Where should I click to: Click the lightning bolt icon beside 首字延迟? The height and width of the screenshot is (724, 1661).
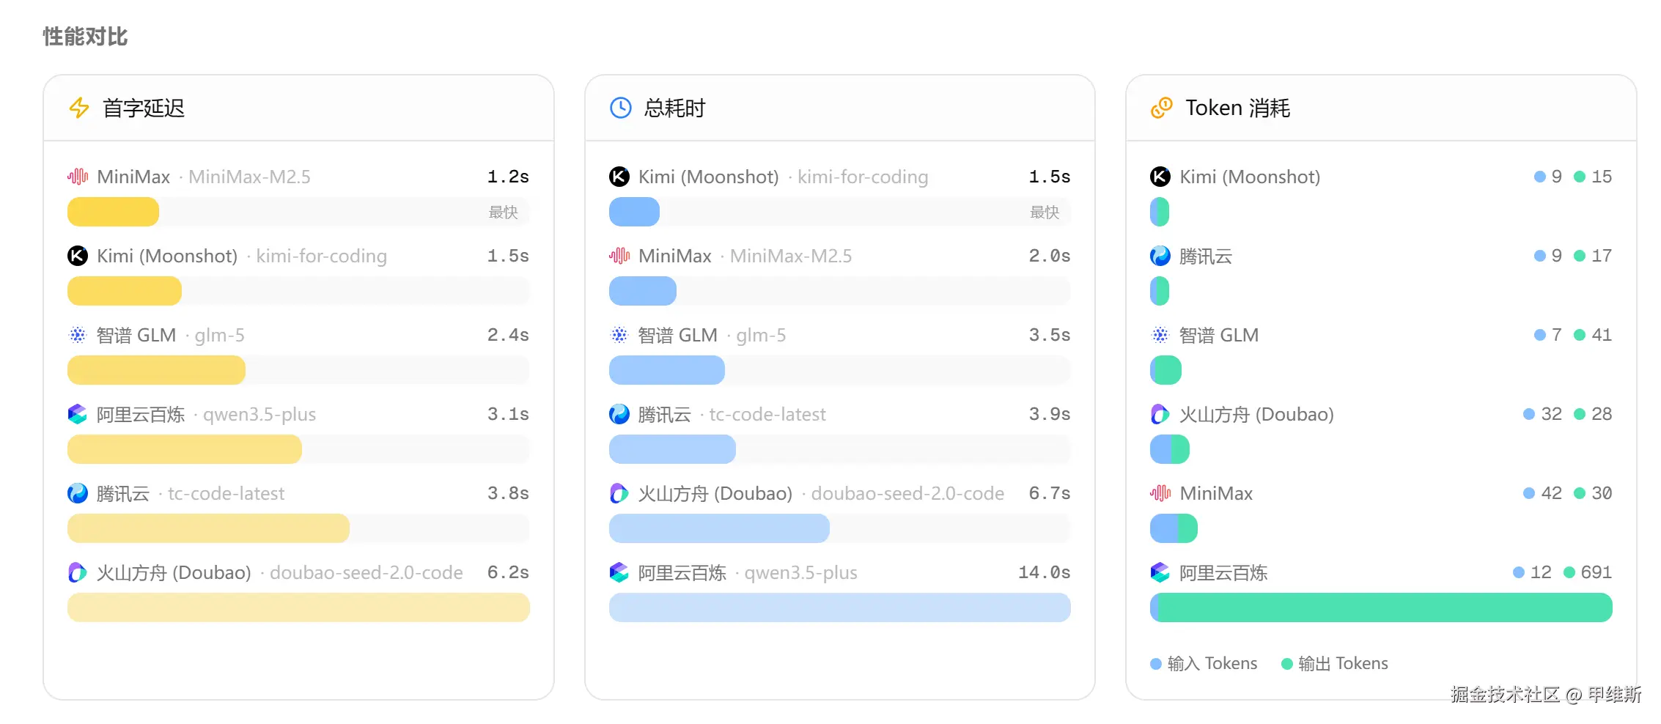coord(79,108)
